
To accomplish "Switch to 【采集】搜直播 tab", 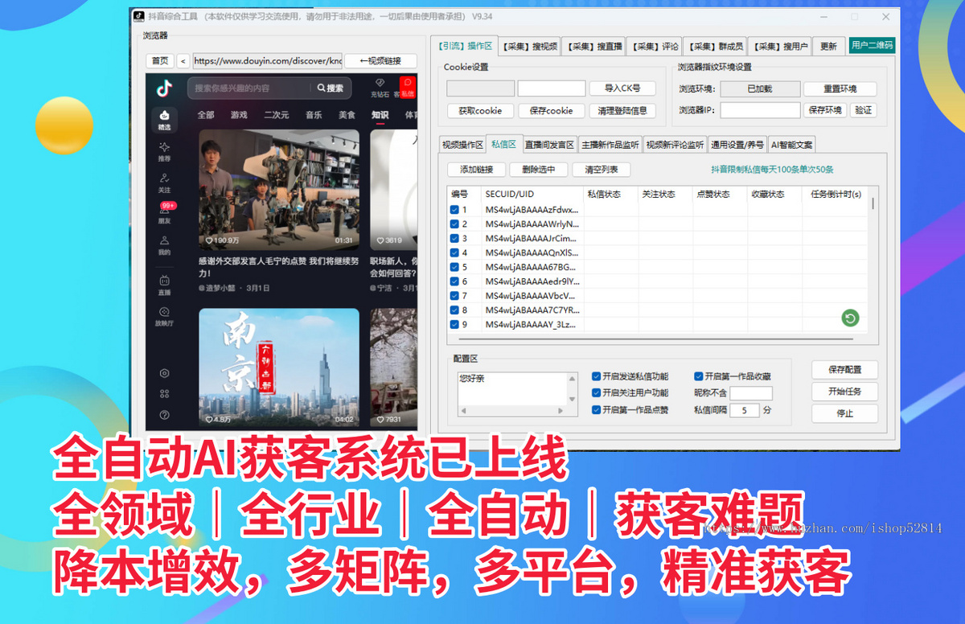I will (x=593, y=47).
